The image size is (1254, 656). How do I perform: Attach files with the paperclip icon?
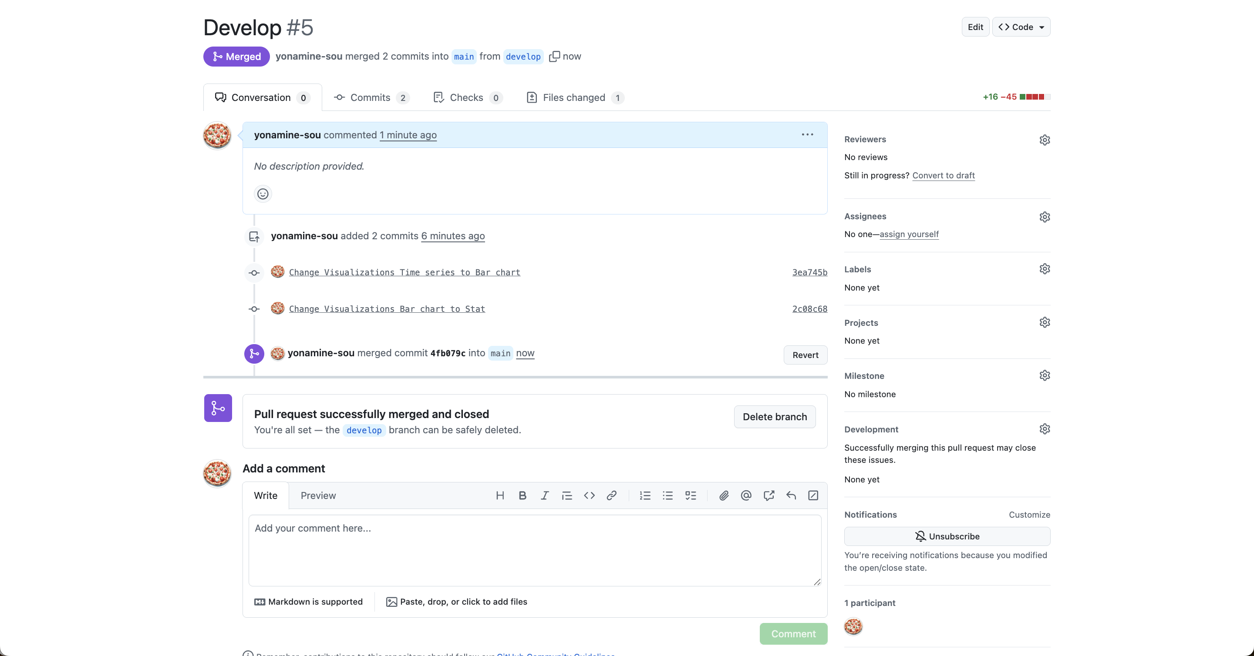(x=724, y=495)
